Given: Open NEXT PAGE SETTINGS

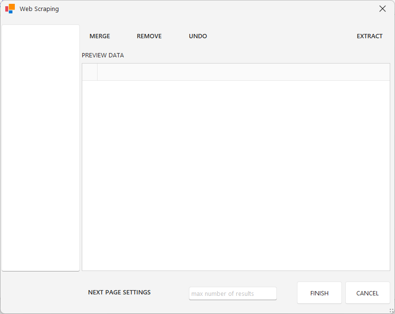Looking at the screenshot, I should [x=119, y=292].
